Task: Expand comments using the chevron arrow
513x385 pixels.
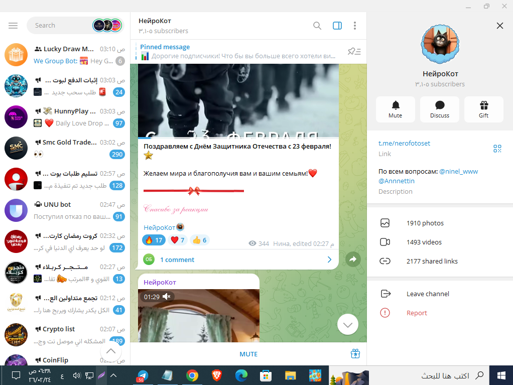Action: coord(329,260)
